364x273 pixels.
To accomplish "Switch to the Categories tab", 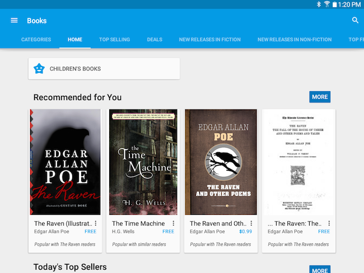I will click(x=36, y=40).
